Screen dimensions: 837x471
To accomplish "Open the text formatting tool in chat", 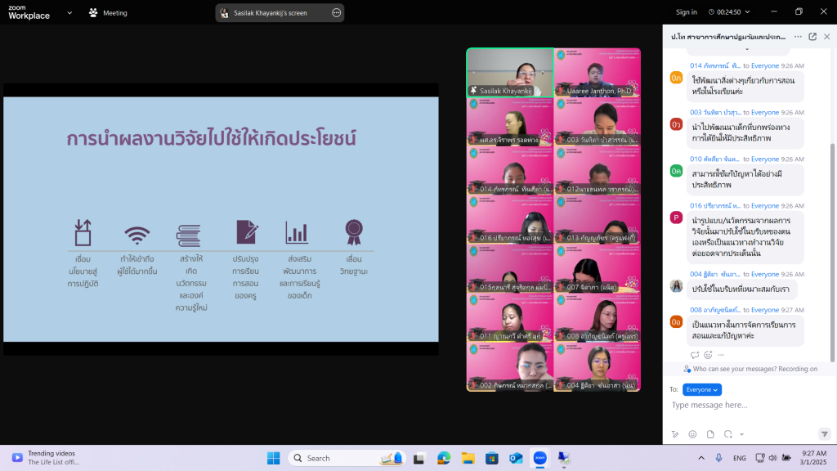I will coord(675,433).
